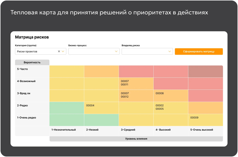Select risk 00005 in the 2-Редко row
Viewport: 238px width, 157px height.
[160, 109]
